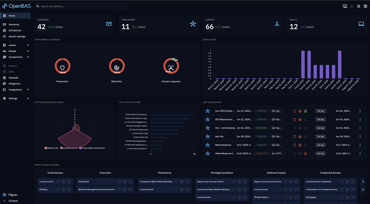Expand the Settings sidebar chevron

28,98
